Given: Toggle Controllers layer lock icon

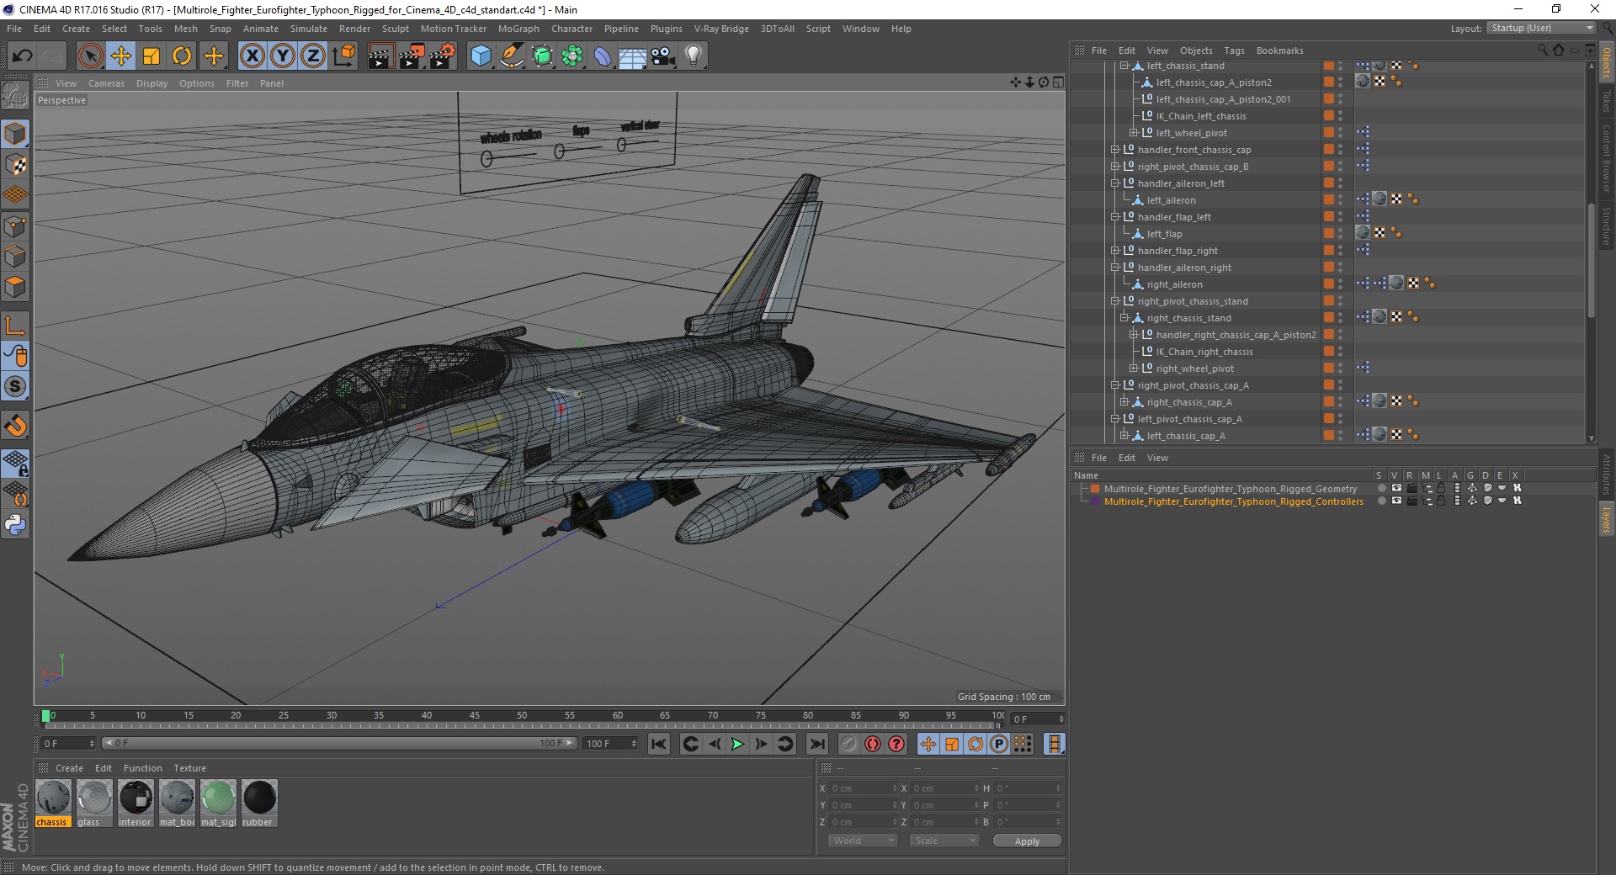Looking at the screenshot, I should click(1441, 501).
